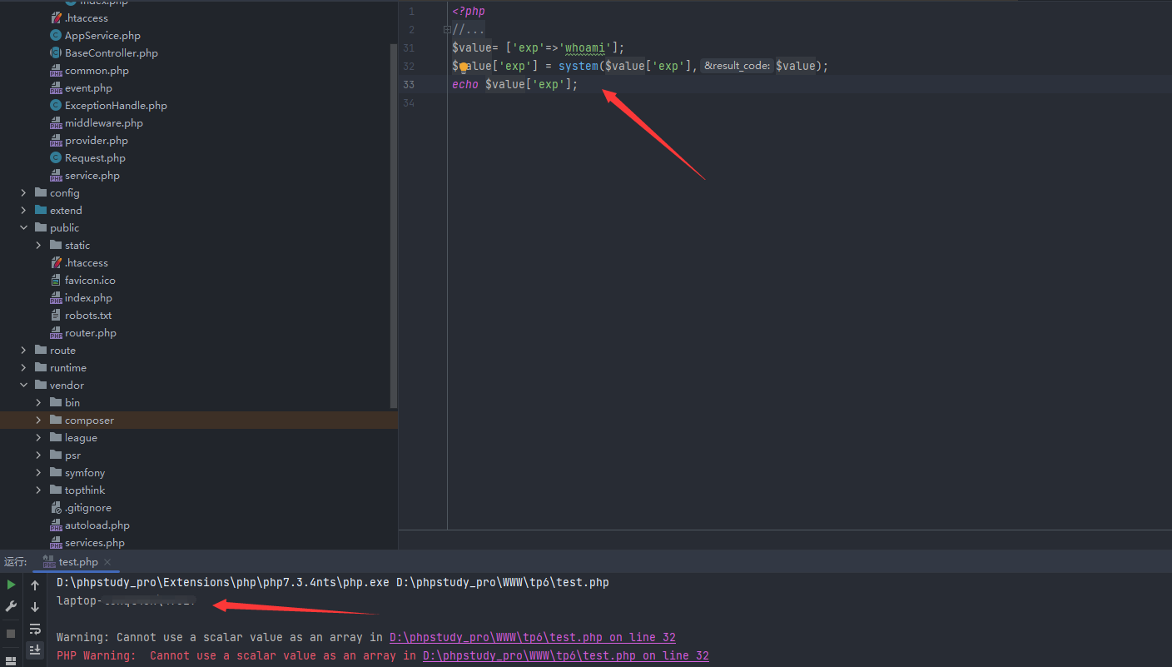Click the green Rerun button in run panel
Image resolution: width=1172 pixels, height=667 pixels.
11,585
